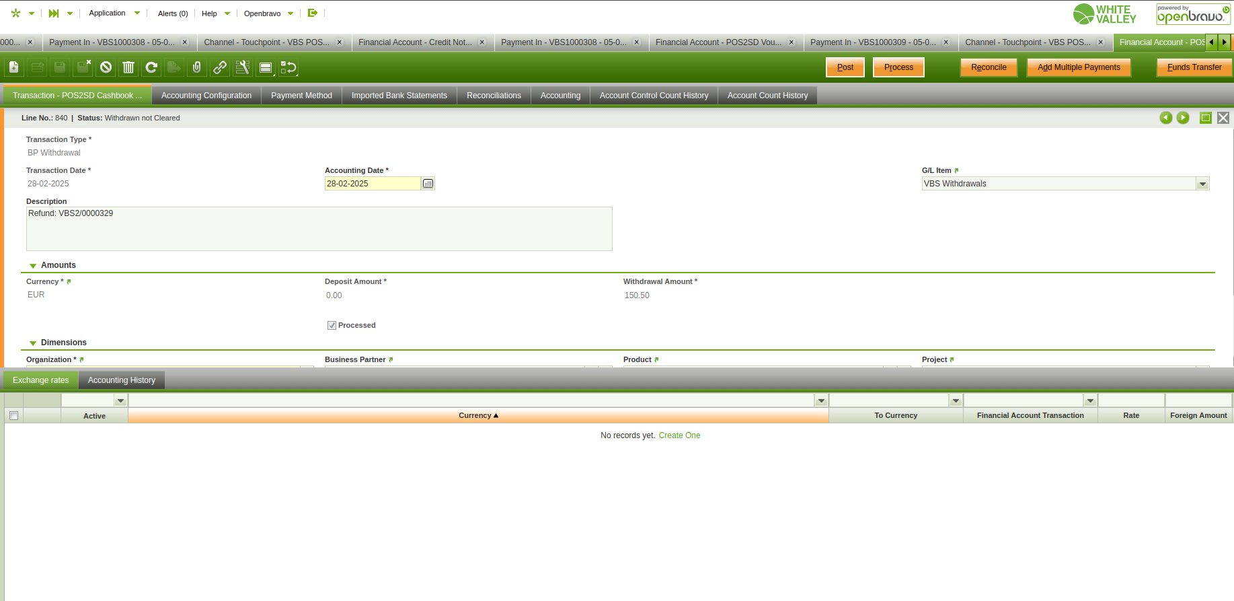The image size is (1234, 601).
Task: Follow the Business Partner link arrow icon
Action: click(391, 359)
